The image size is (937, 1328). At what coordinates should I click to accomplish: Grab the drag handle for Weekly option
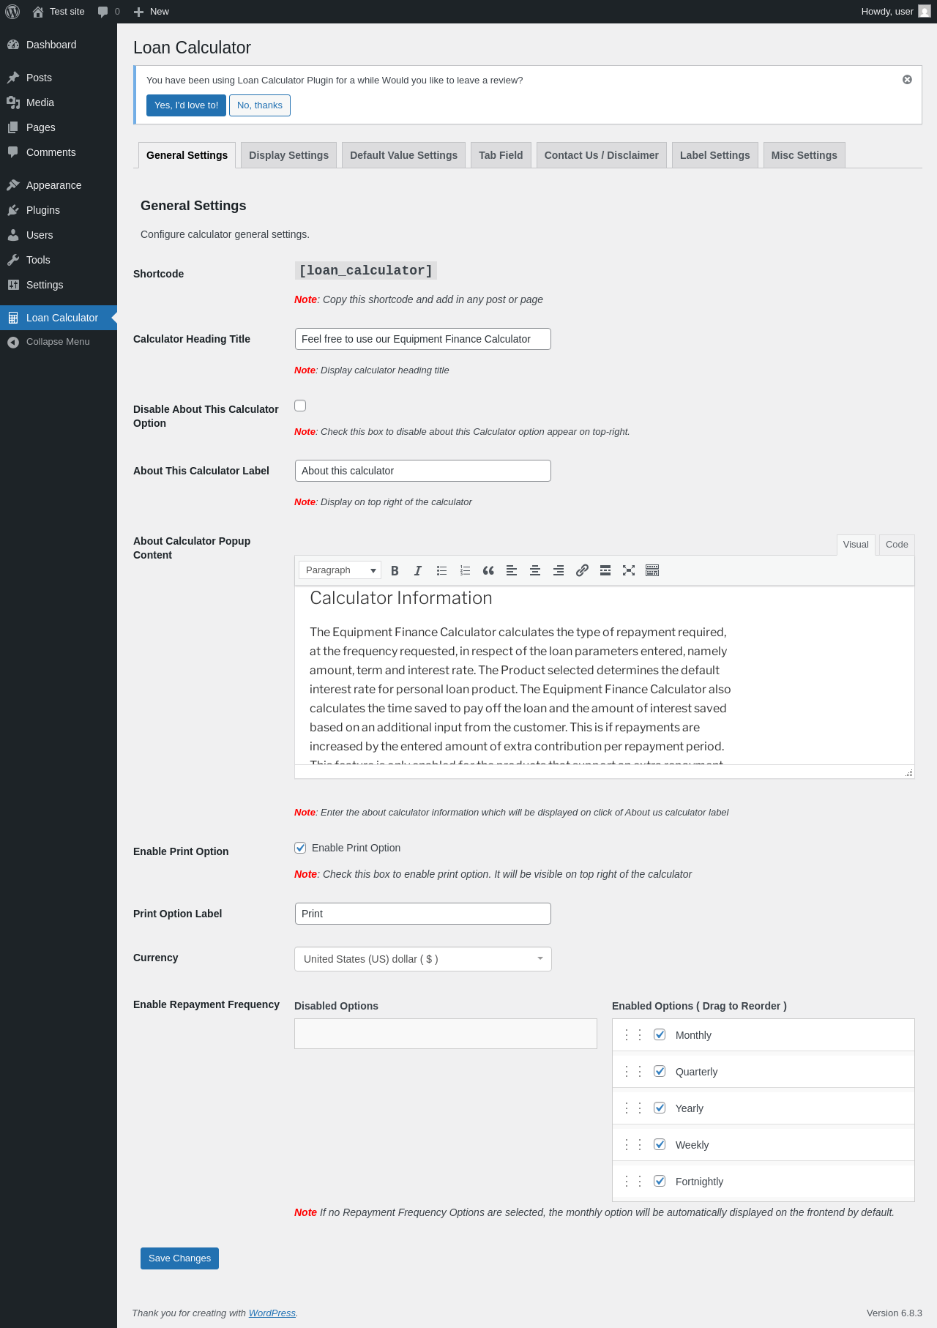(633, 1144)
